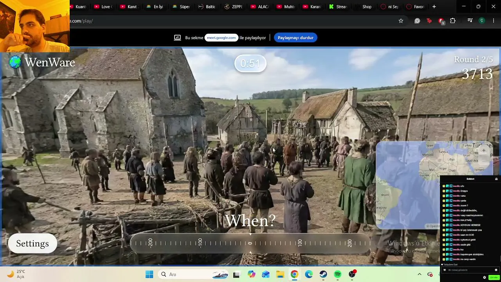
Task: Open the Windows Start menu
Action: tap(149, 275)
